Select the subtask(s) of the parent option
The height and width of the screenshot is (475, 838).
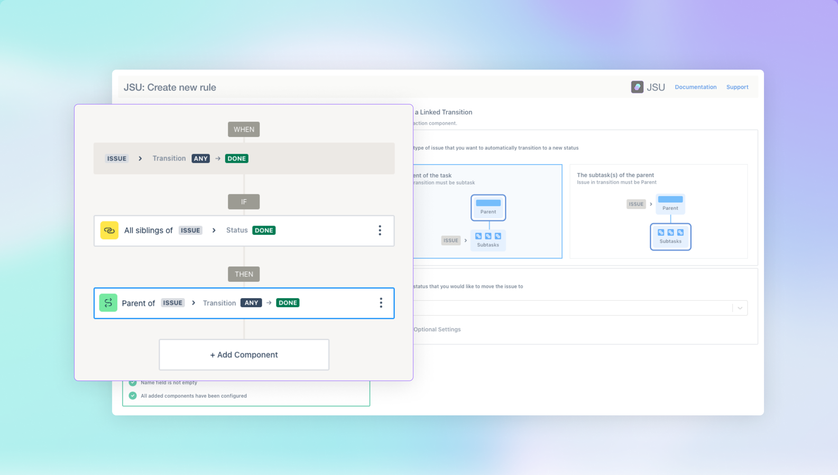[x=658, y=211]
